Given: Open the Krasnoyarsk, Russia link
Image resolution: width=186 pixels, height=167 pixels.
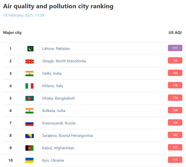Looking at the screenshot, I should [59, 123].
